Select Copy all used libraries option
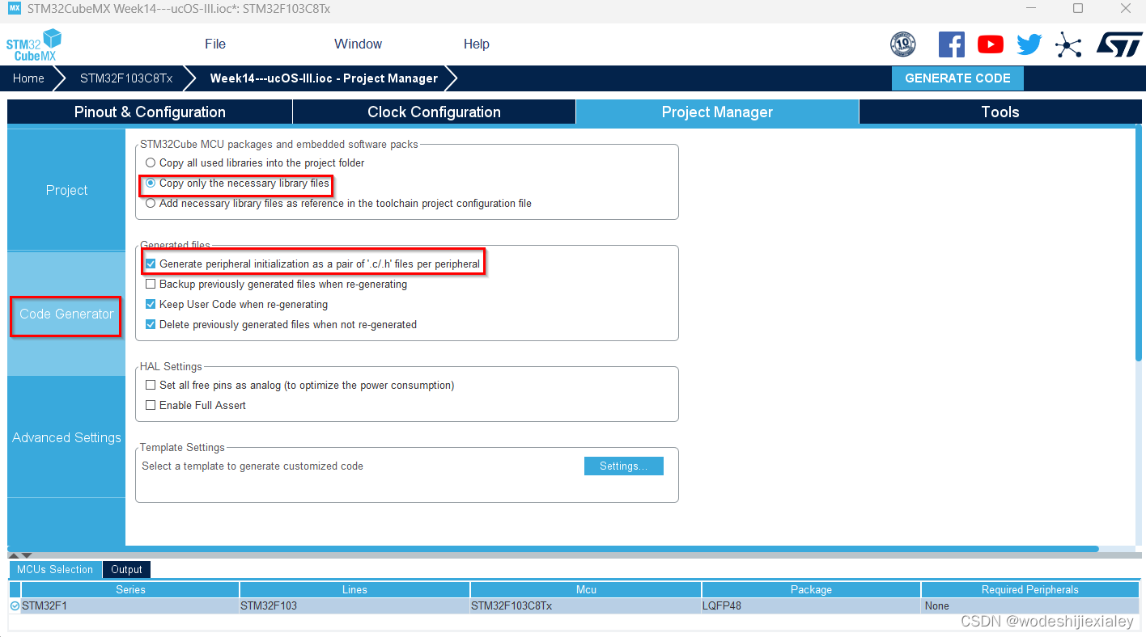Image resolution: width=1146 pixels, height=637 pixels. click(x=255, y=163)
